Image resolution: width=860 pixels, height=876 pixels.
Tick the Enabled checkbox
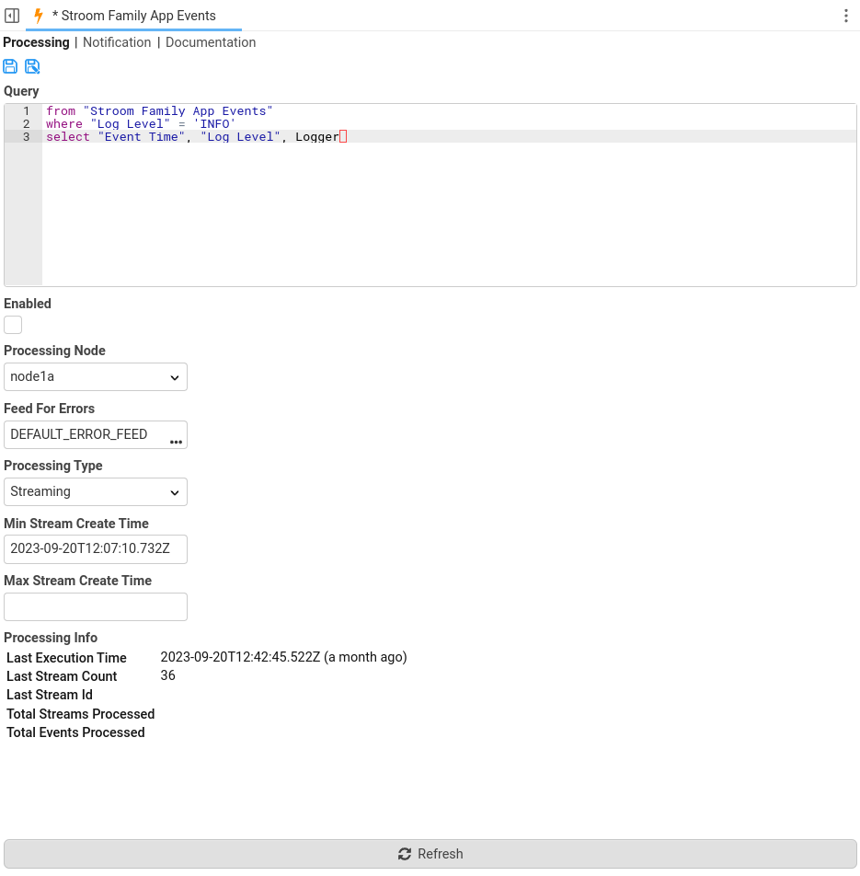tap(13, 325)
